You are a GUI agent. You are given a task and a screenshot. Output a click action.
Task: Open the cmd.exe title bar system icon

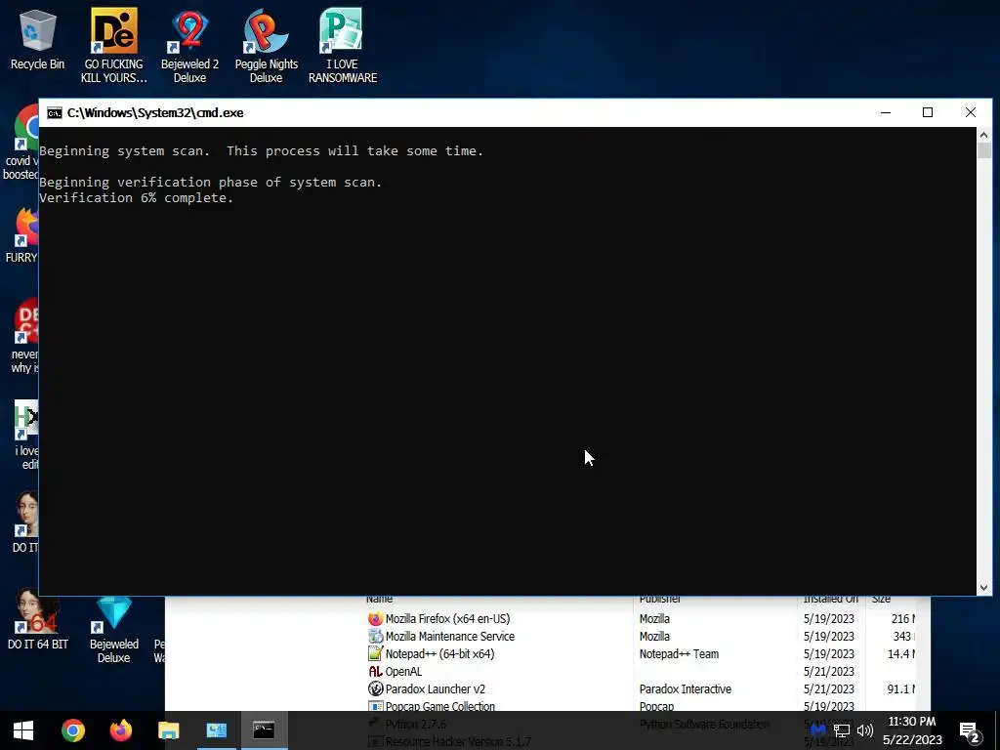[x=55, y=113]
